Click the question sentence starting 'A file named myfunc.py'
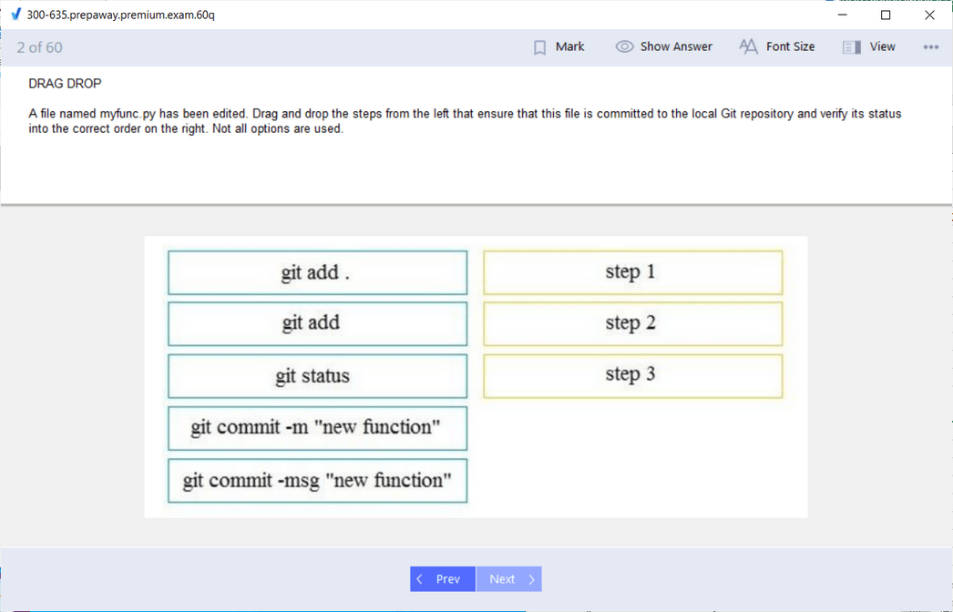The image size is (953, 612). coord(465,121)
